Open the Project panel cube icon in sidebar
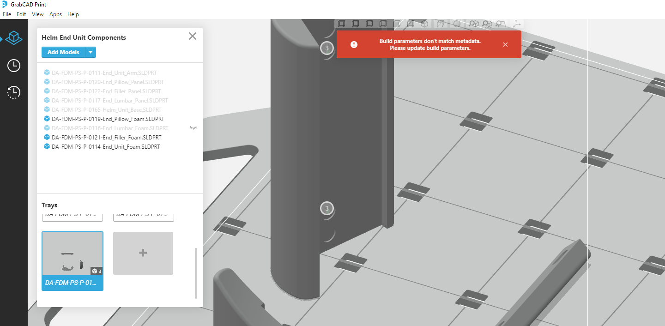 point(14,39)
